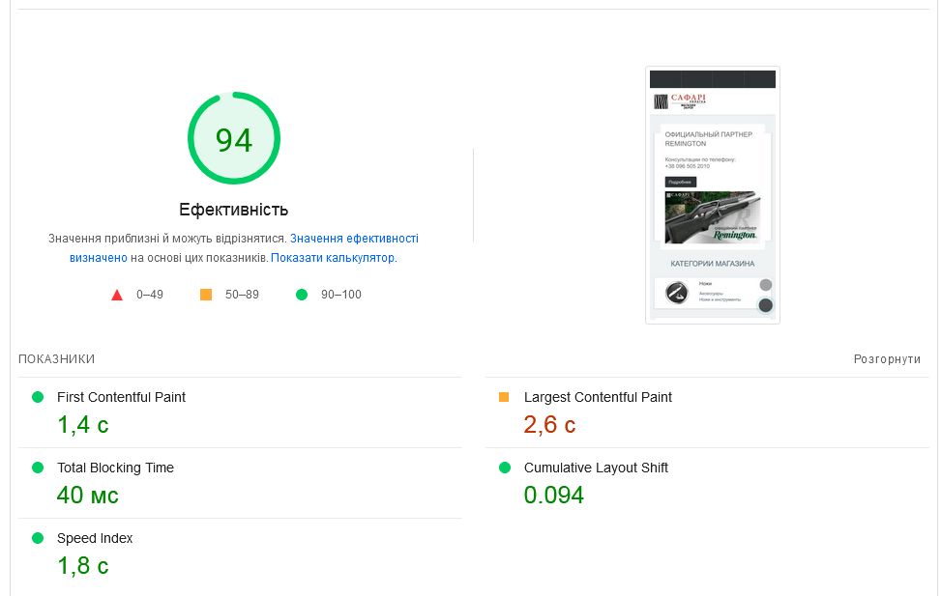Click the performance score gauge showing 94
Viewport: 941px width, 596px height.
[x=233, y=139]
